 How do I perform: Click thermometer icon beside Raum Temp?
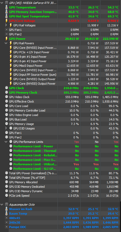[x=7, y=214]
